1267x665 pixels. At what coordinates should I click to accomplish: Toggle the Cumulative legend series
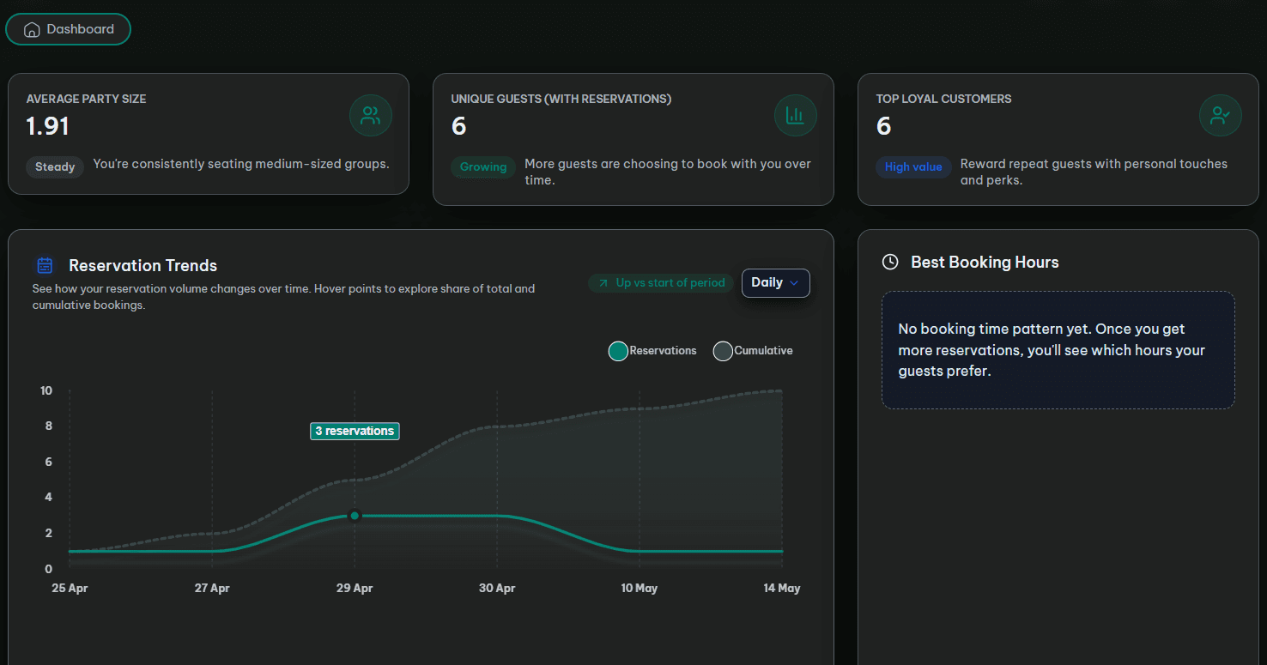click(753, 351)
